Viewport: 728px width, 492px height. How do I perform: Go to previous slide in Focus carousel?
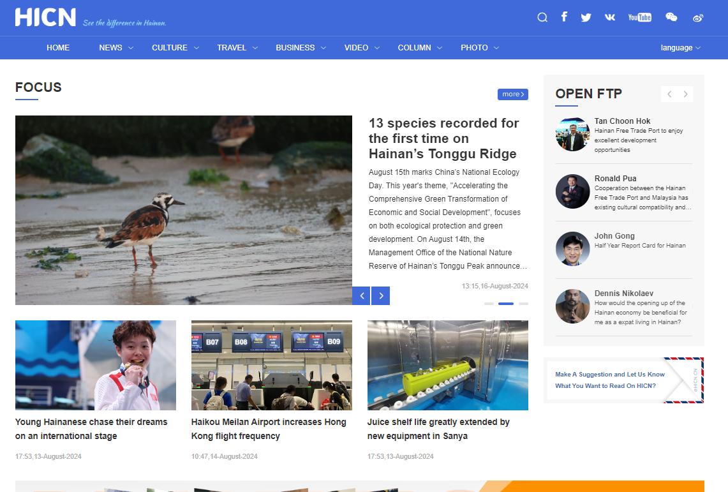tap(361, 295)
